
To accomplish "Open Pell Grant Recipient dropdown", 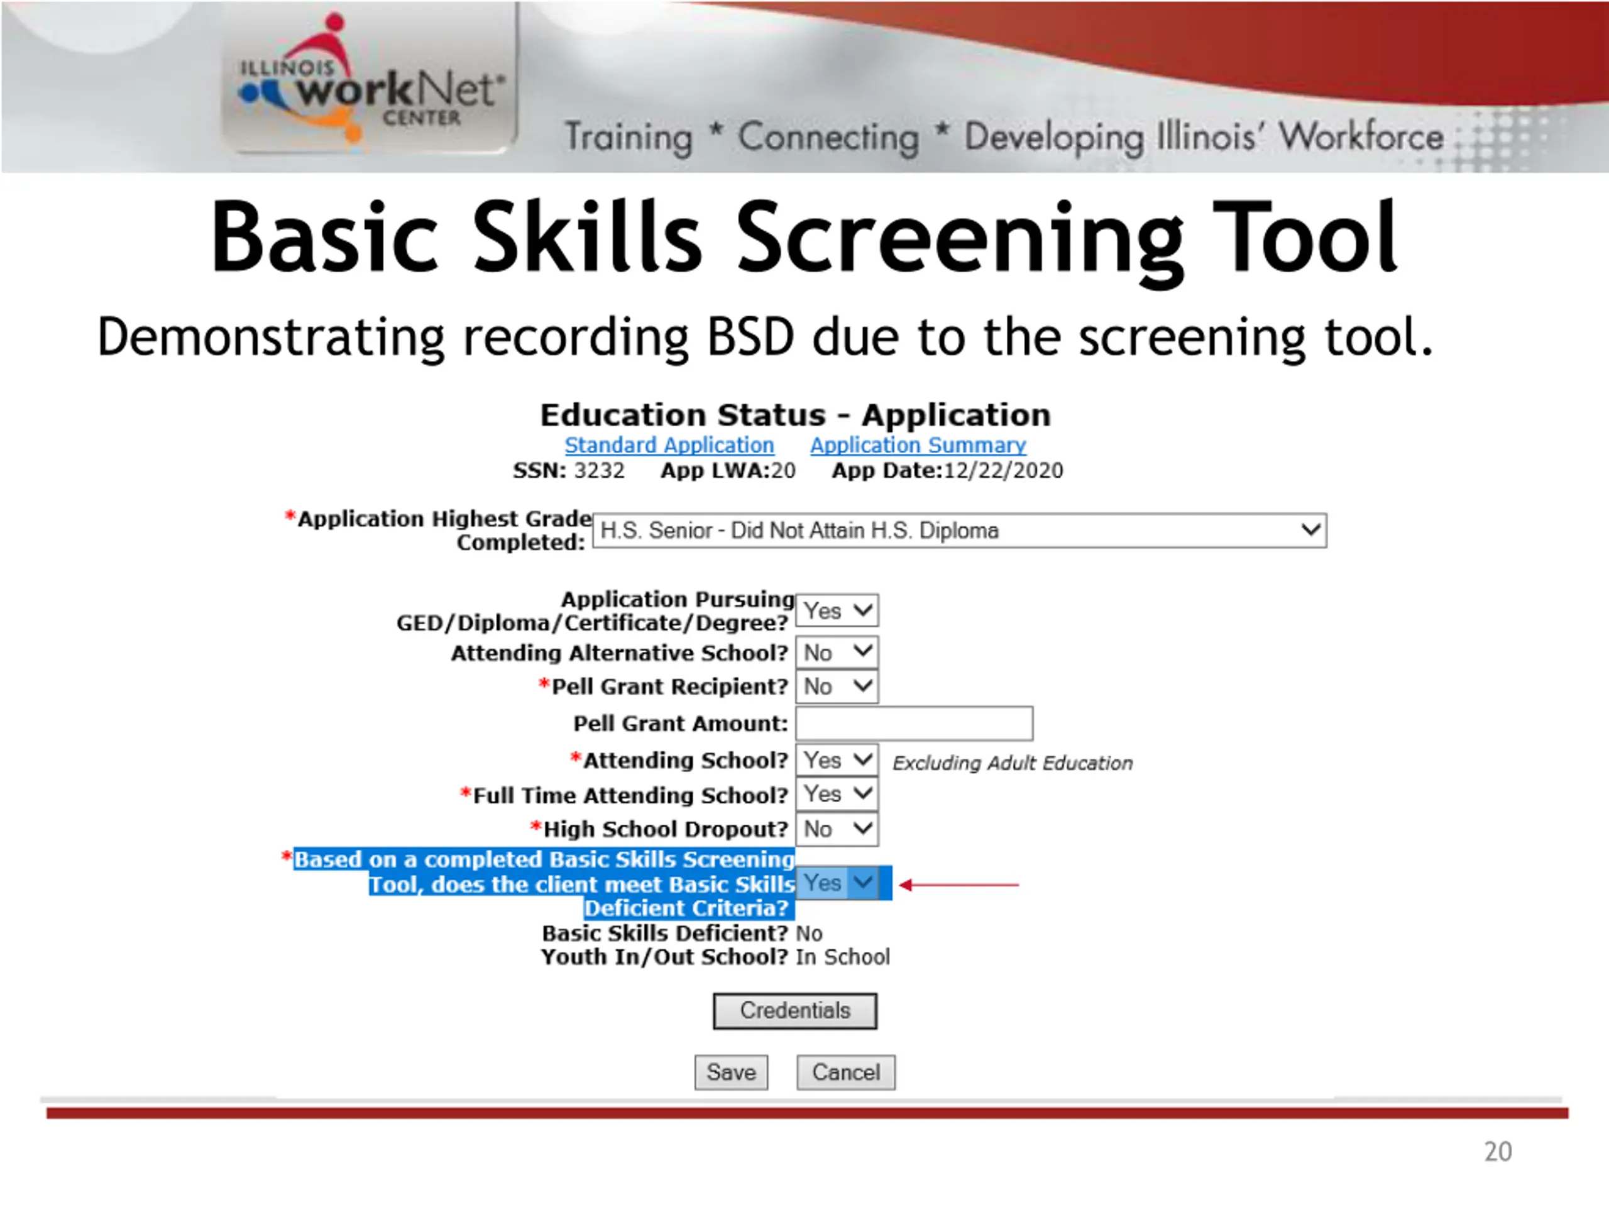I will [x=837, y=686].
